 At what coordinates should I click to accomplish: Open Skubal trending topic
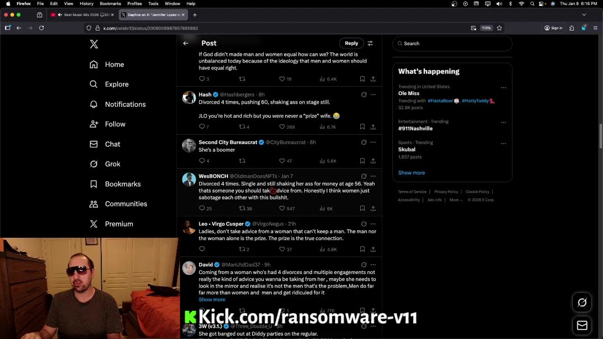point(407,149)
